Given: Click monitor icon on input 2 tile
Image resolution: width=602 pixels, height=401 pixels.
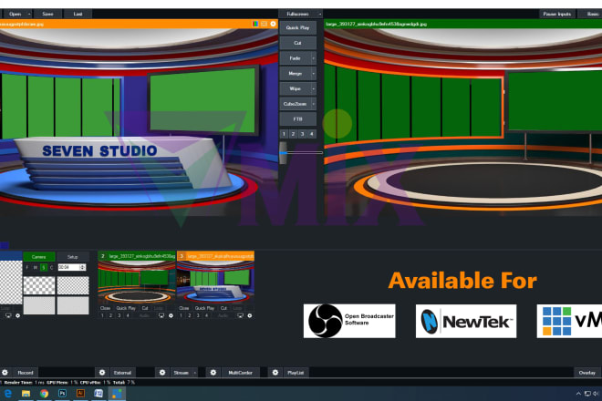Looking at the screenshot, I should 161,315.
